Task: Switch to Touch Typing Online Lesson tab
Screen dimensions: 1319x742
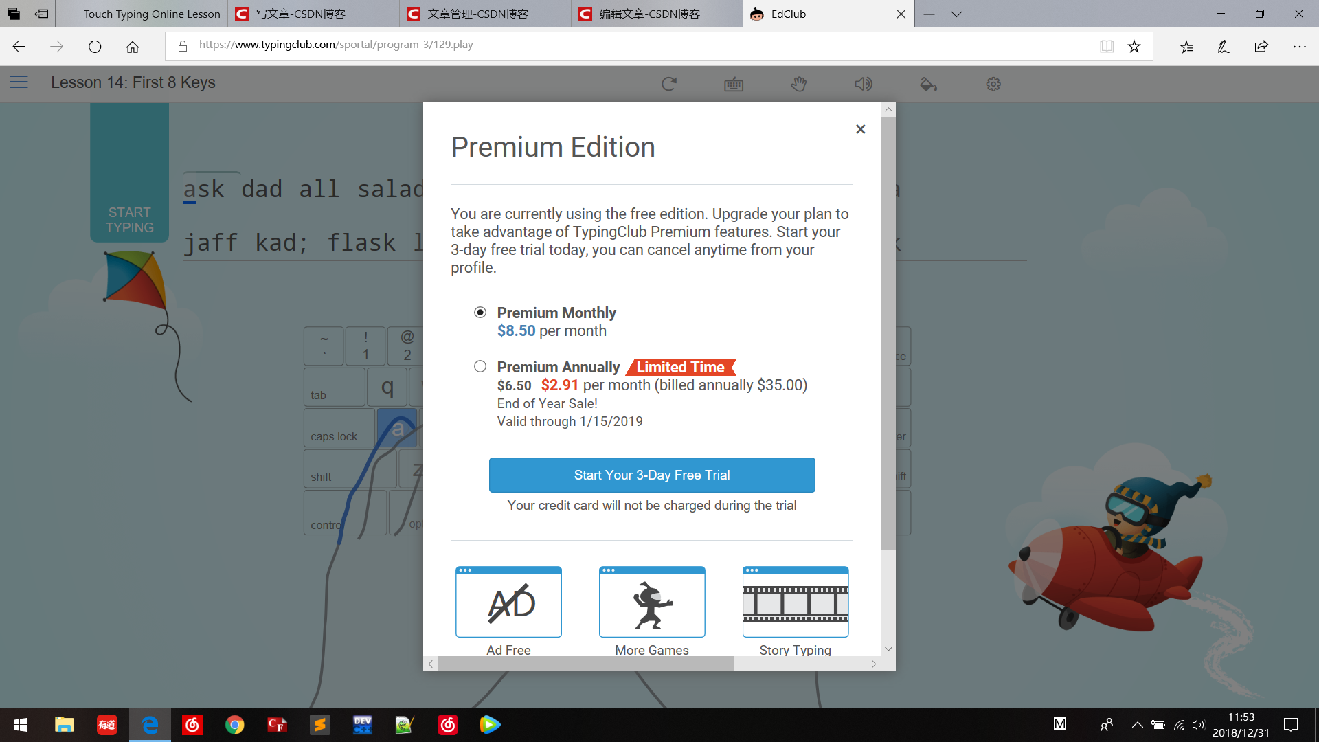Action: [151, 14]
